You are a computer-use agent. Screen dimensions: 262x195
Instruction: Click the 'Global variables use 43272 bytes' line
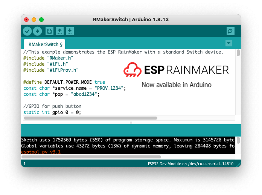[128, 146]
